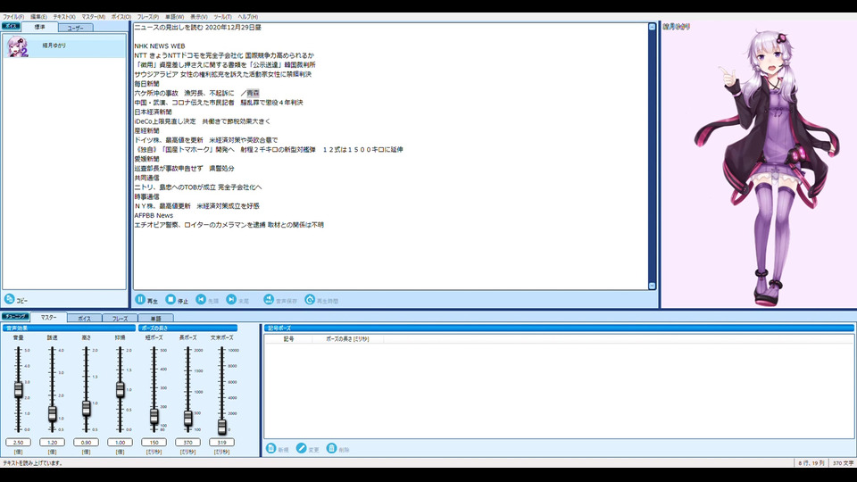Click the sentence-end pause field 319
This screenshot has width=857, height=482.
pyautogui.click(x=222, y=442)
